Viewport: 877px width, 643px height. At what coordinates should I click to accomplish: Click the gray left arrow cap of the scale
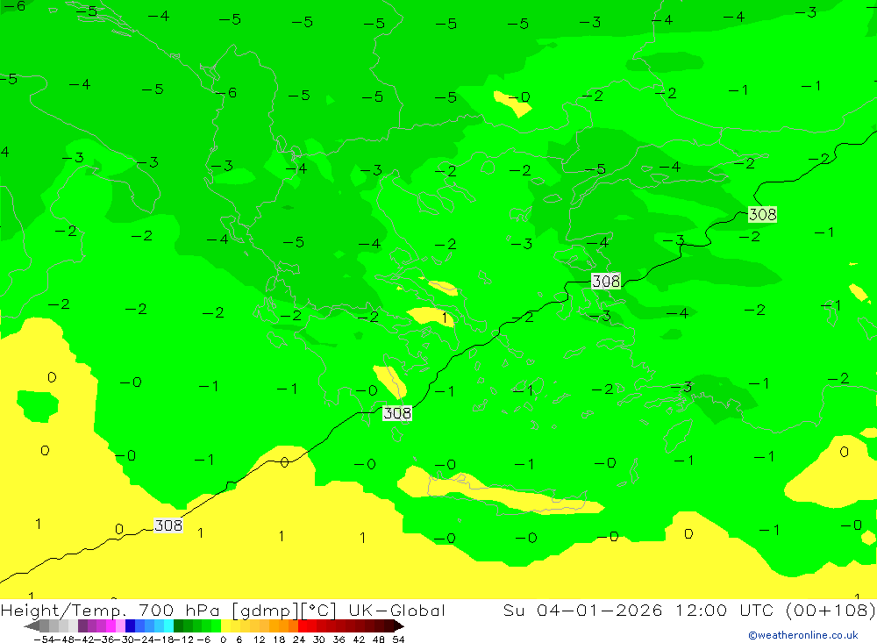coord(32,625)
